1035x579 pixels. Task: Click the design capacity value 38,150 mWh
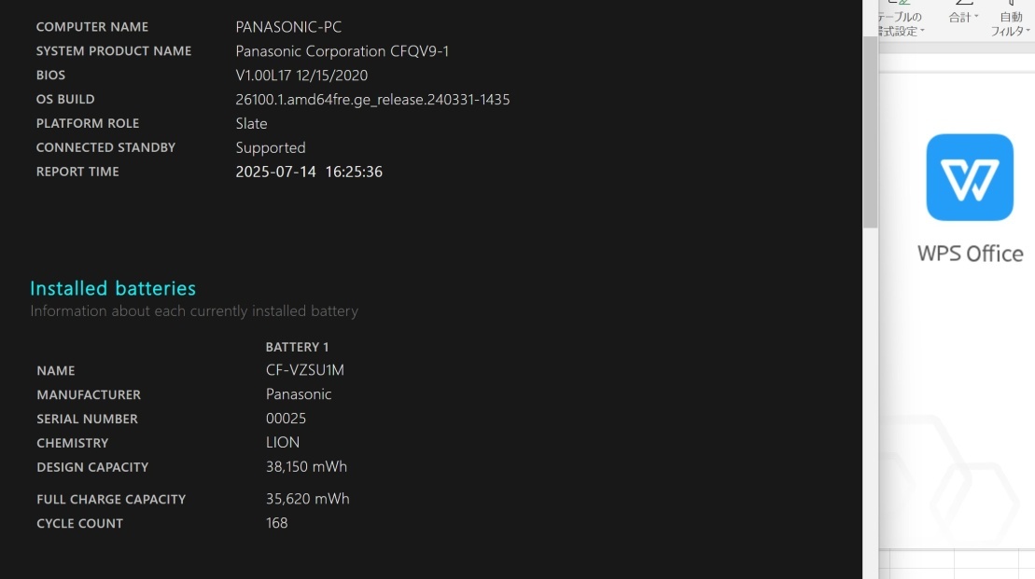pyautogui.click(x=306, y=466)
